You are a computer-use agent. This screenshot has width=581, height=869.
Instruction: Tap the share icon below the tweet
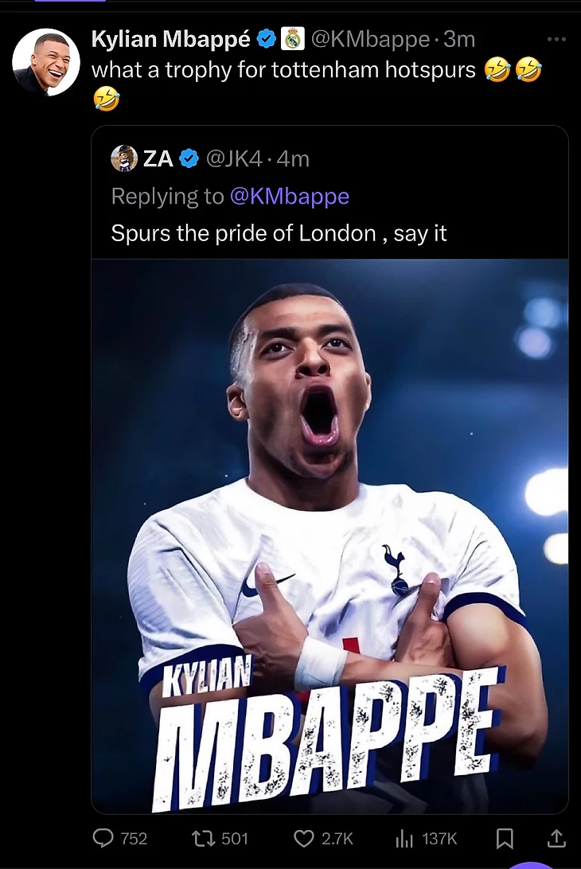click(x=556, y=838)
